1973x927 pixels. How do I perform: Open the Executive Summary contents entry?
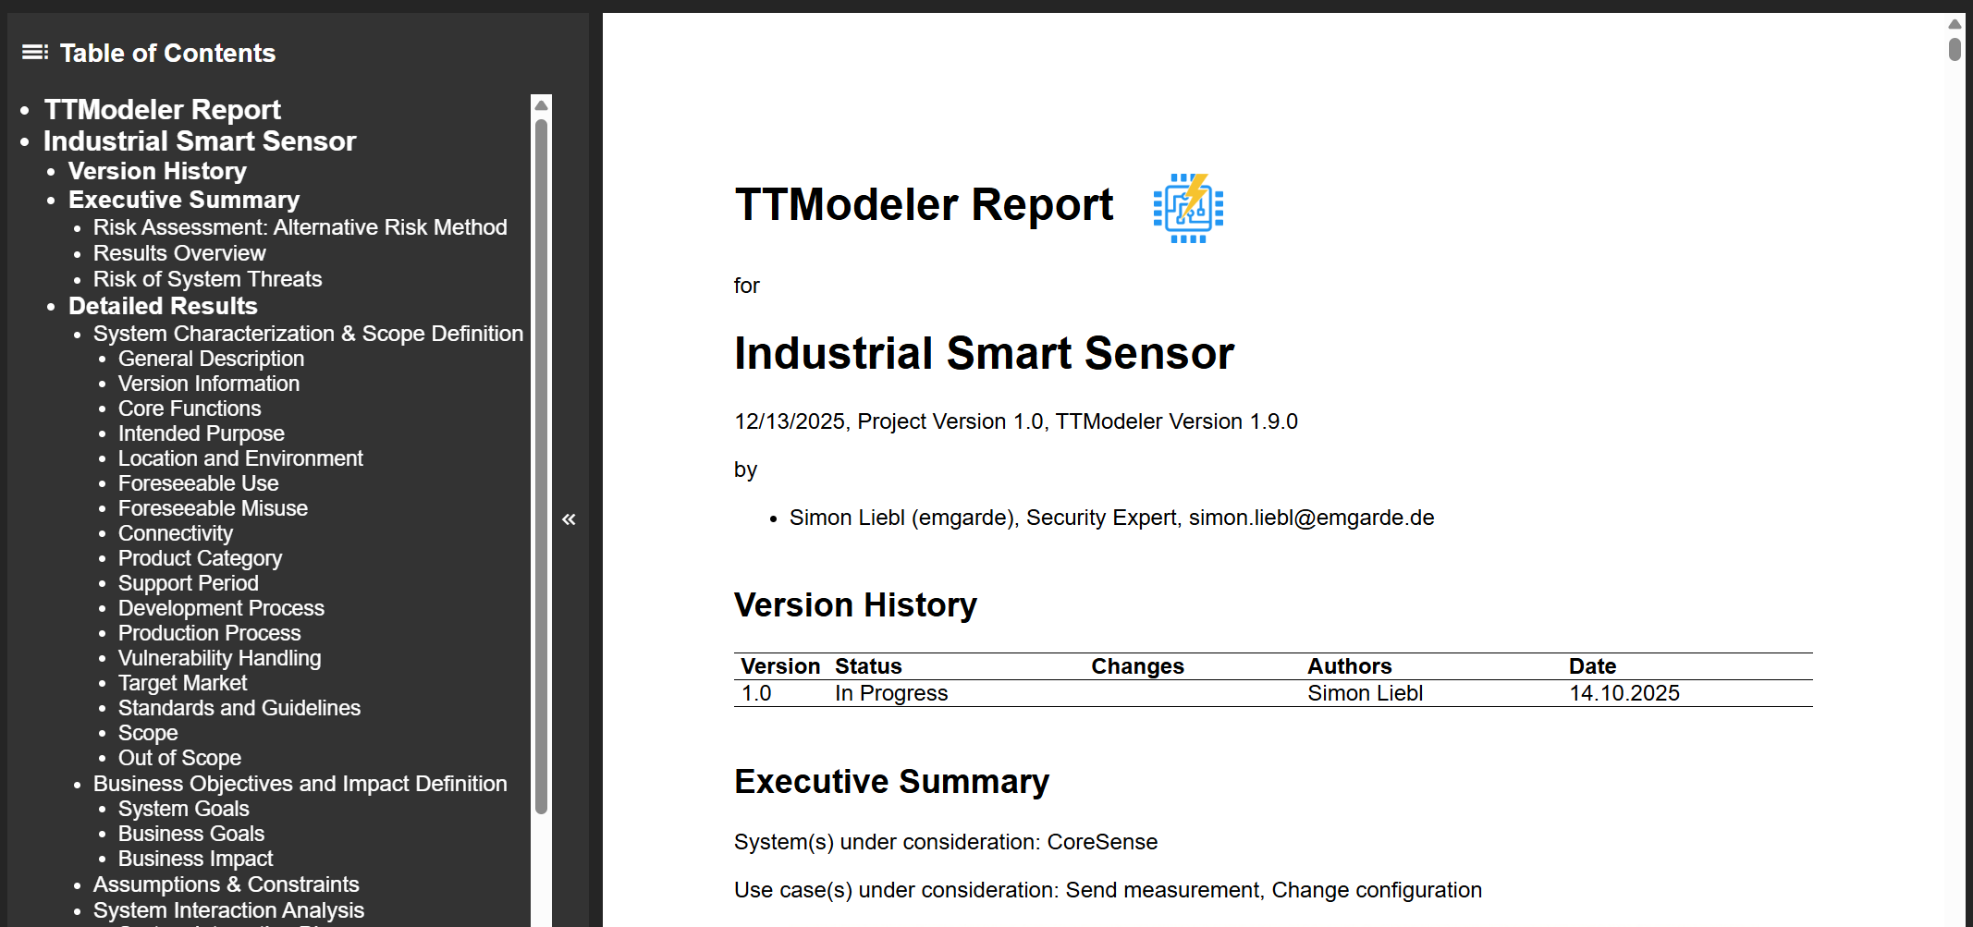coord(184,201)
